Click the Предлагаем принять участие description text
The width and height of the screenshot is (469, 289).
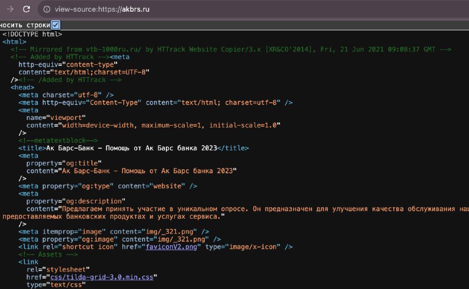[236, 212]
